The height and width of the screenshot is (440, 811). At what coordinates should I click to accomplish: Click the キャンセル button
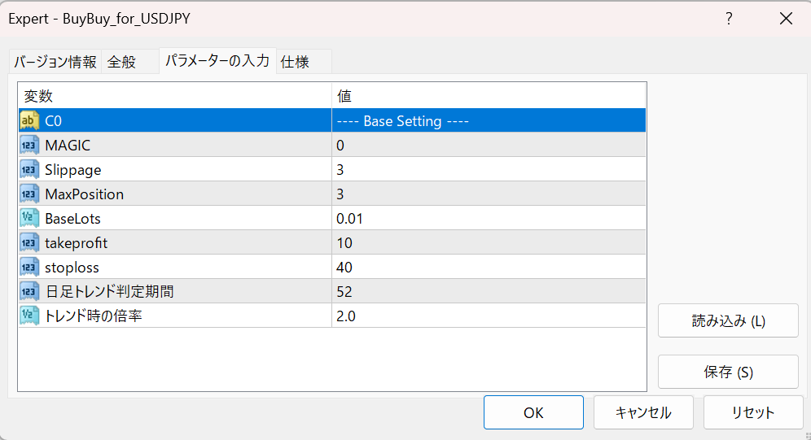pos(643,412)
